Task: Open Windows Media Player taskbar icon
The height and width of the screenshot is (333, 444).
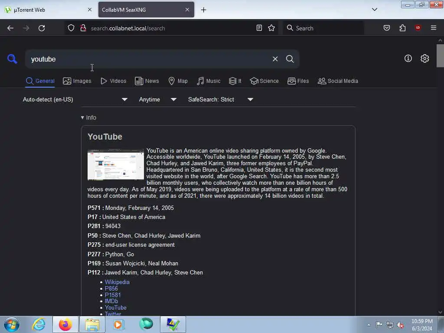Action: 119,324
